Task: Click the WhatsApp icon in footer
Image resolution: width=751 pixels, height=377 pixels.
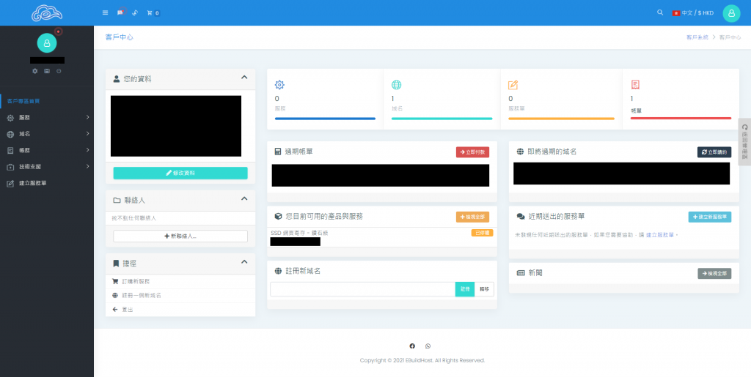Action: (x=428, y=346)
